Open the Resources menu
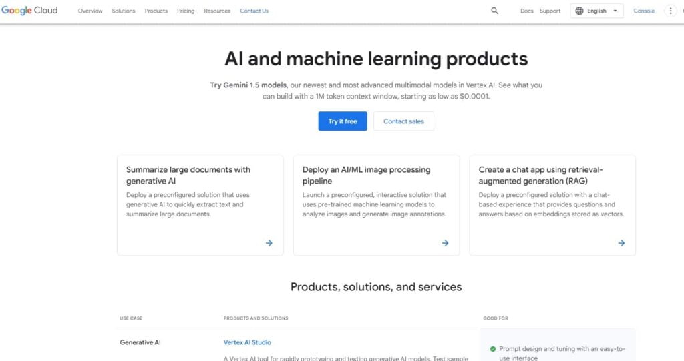Screen dimensions: 684x361 tap(217, 11)
